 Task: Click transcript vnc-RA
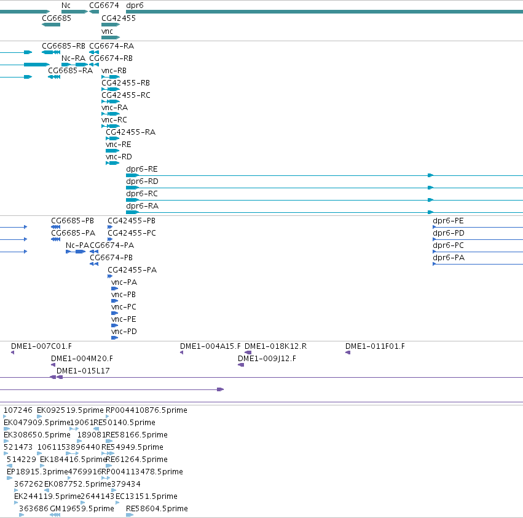point(114,108)
